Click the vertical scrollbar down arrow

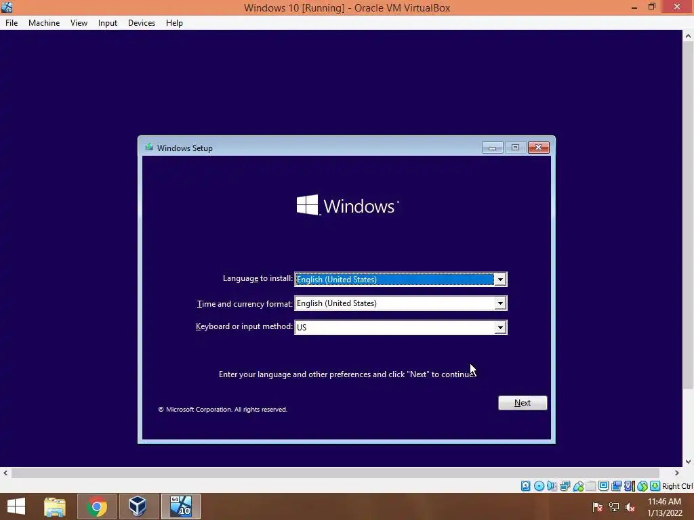(x=688, y=461)
